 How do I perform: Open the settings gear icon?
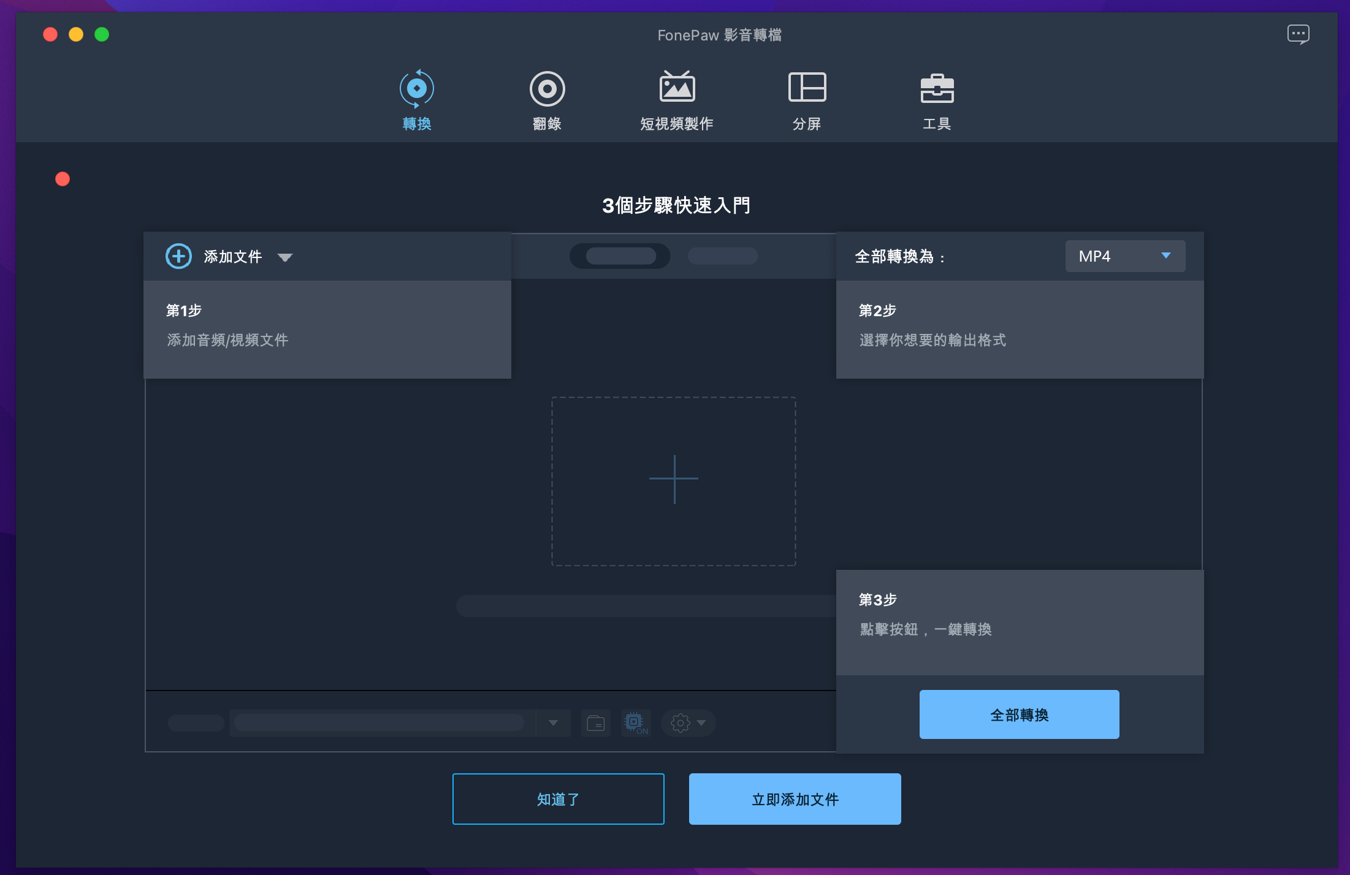tap(679, 723)
